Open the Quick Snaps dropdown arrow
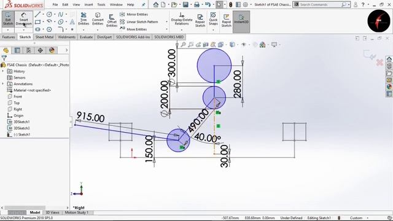The width and height of the screenshot is (393, 221). 213,30
